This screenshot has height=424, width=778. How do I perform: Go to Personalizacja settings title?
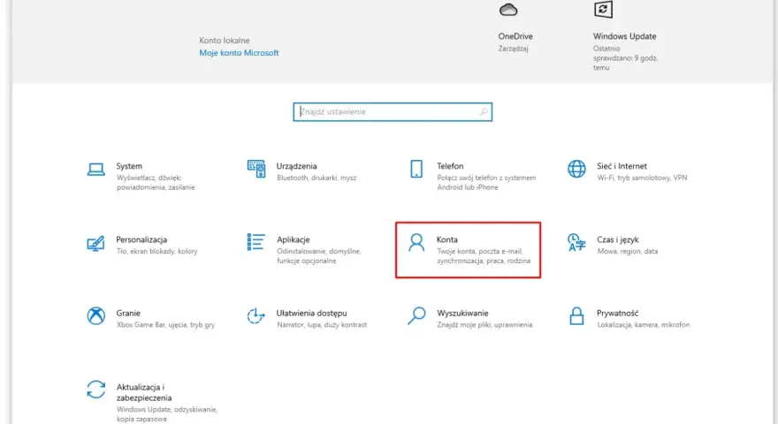click(x=141, y=239)
